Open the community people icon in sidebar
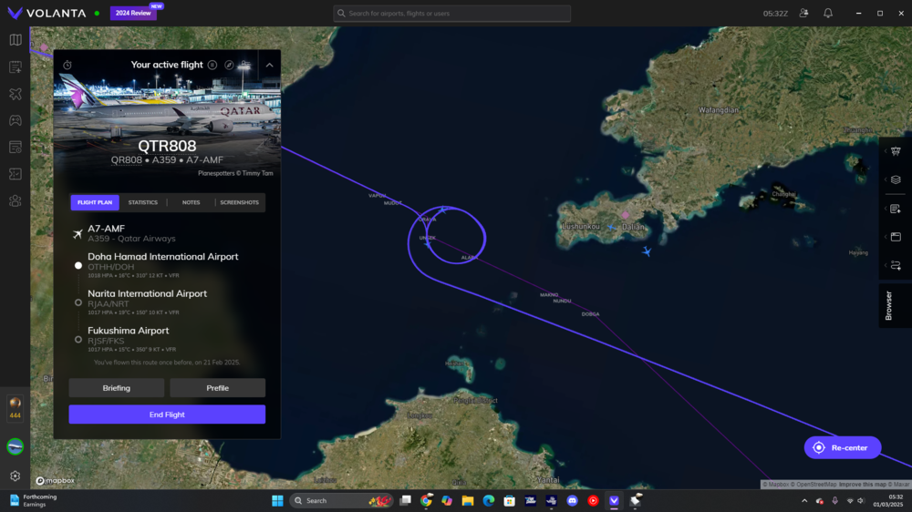This screenshot has width=912, height=512. coord(15,200)
